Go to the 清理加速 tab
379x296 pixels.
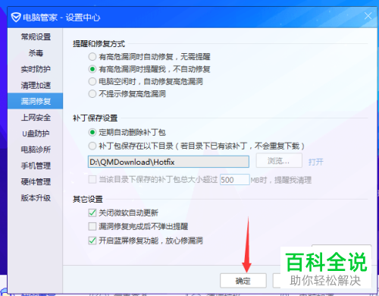tap(36, 85)
